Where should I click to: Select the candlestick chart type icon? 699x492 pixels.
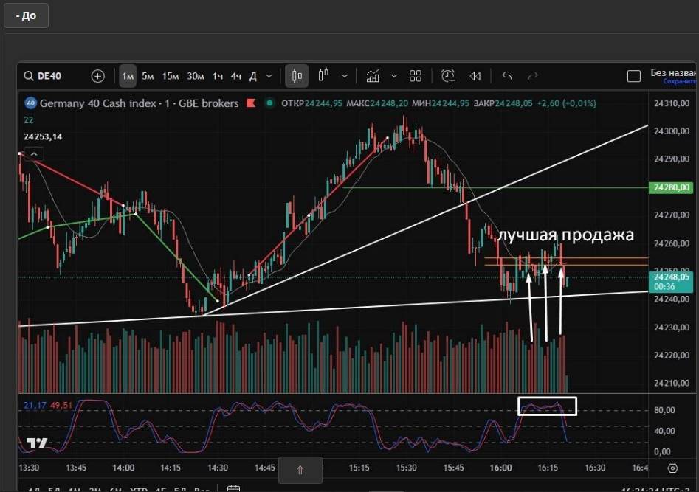297,76
